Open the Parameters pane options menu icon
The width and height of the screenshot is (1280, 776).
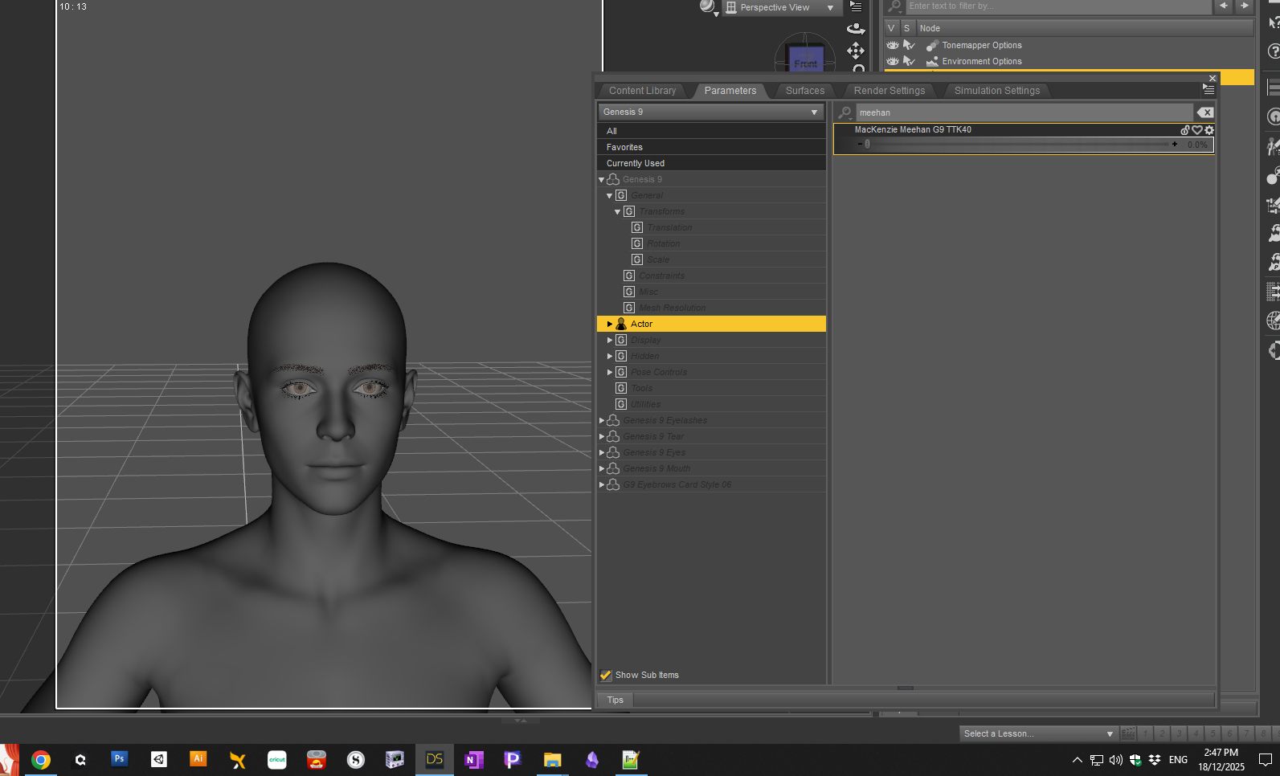point(1208,90)
